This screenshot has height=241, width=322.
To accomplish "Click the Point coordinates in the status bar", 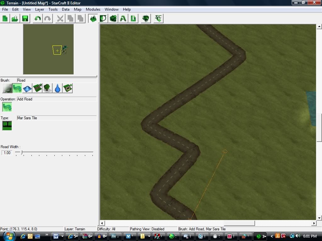I will [19, 229].
